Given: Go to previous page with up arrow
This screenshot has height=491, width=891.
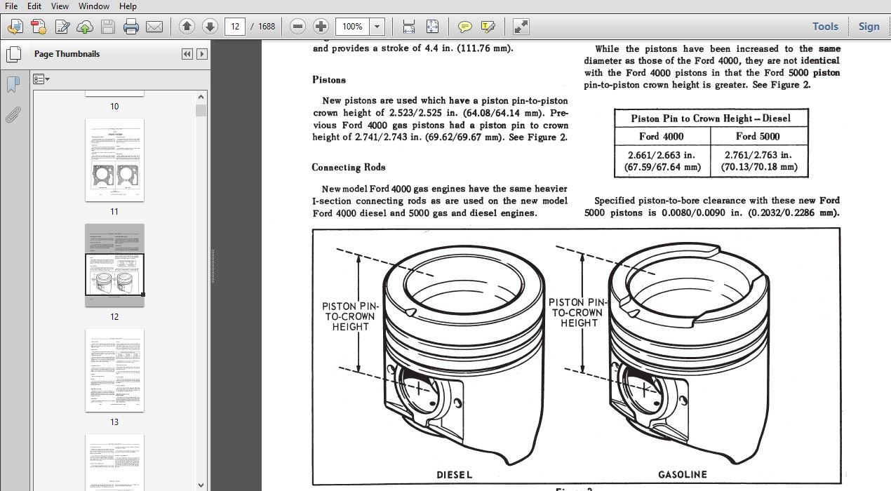Looking at the screenshot, I should coord(187,27).
